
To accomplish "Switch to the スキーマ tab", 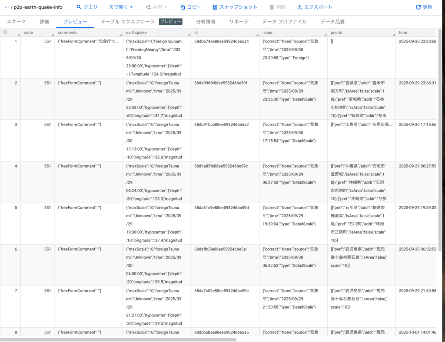I will pos(16,22).
